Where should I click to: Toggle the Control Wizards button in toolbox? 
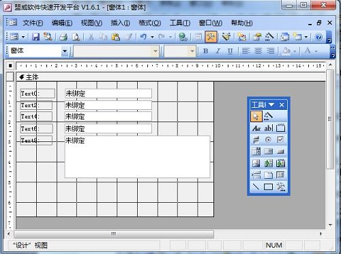point(269,116)
